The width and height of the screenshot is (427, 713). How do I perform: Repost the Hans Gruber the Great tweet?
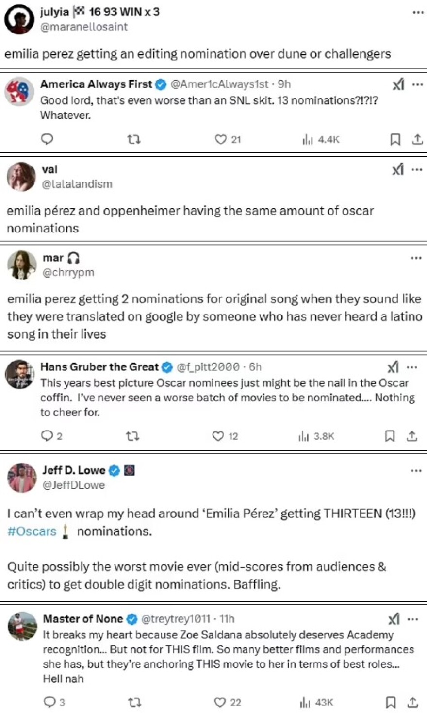132,436
